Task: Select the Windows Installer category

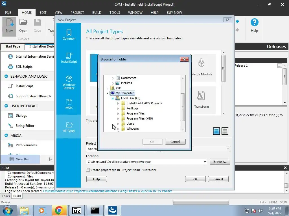Action: tap(69, 82)
